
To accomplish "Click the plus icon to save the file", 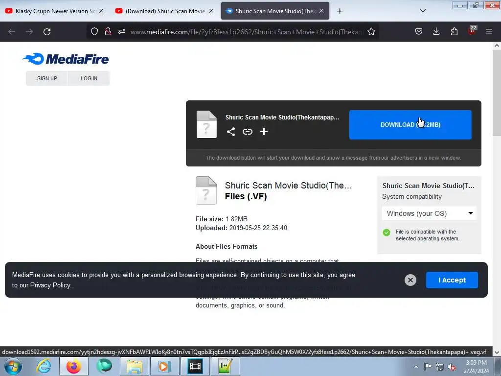I will point(264,132).
